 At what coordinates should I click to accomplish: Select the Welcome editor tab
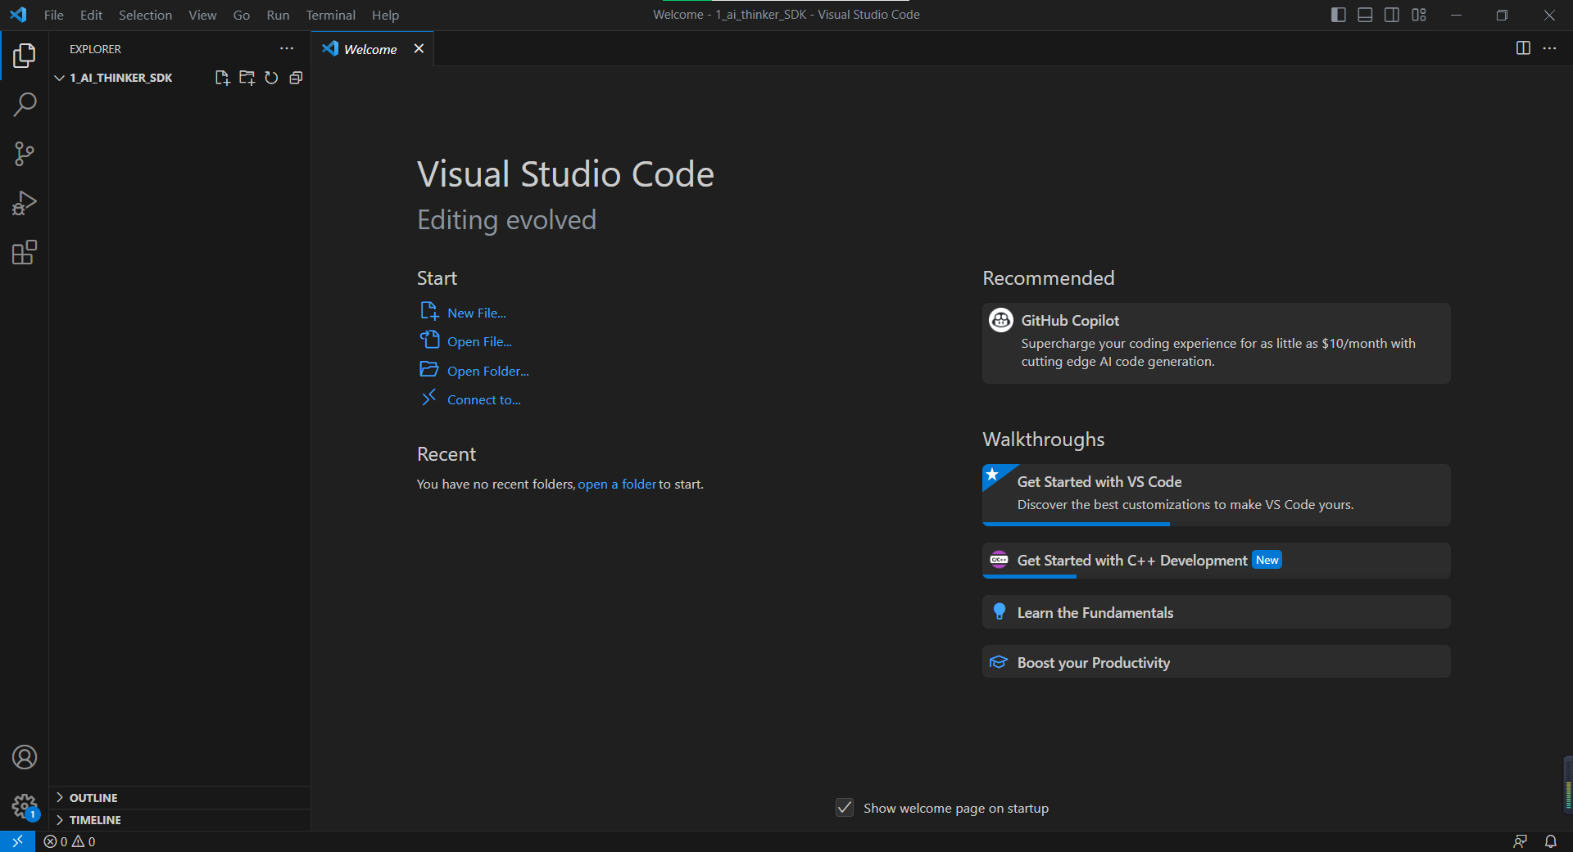point(371,49)
